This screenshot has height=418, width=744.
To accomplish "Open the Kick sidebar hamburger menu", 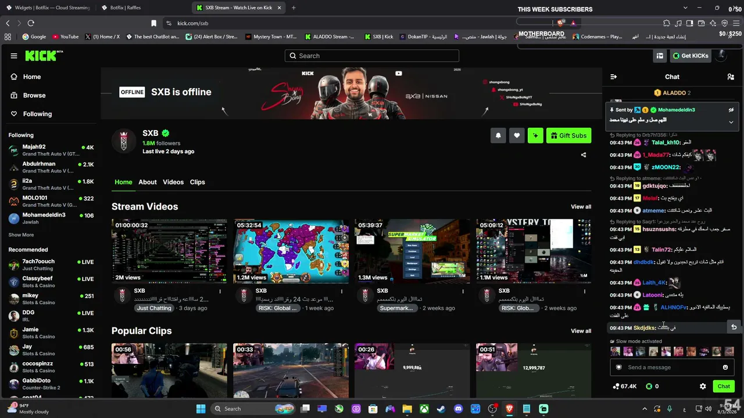I will [14, 56].
